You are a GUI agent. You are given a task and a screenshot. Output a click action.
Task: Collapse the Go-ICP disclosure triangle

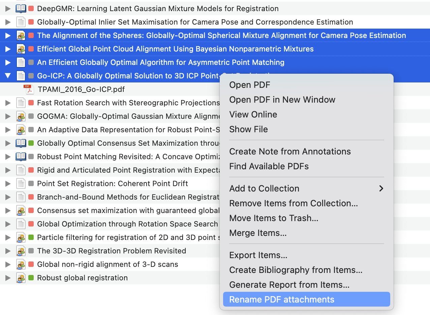[7, 76]
